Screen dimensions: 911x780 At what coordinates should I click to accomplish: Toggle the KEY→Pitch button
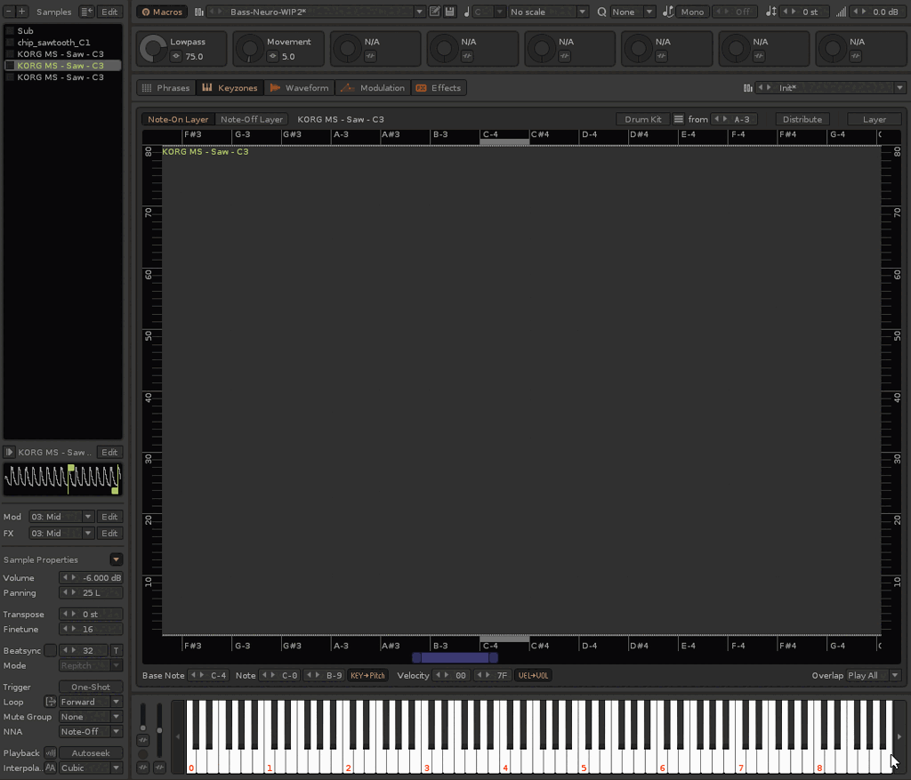click(367, 675)
